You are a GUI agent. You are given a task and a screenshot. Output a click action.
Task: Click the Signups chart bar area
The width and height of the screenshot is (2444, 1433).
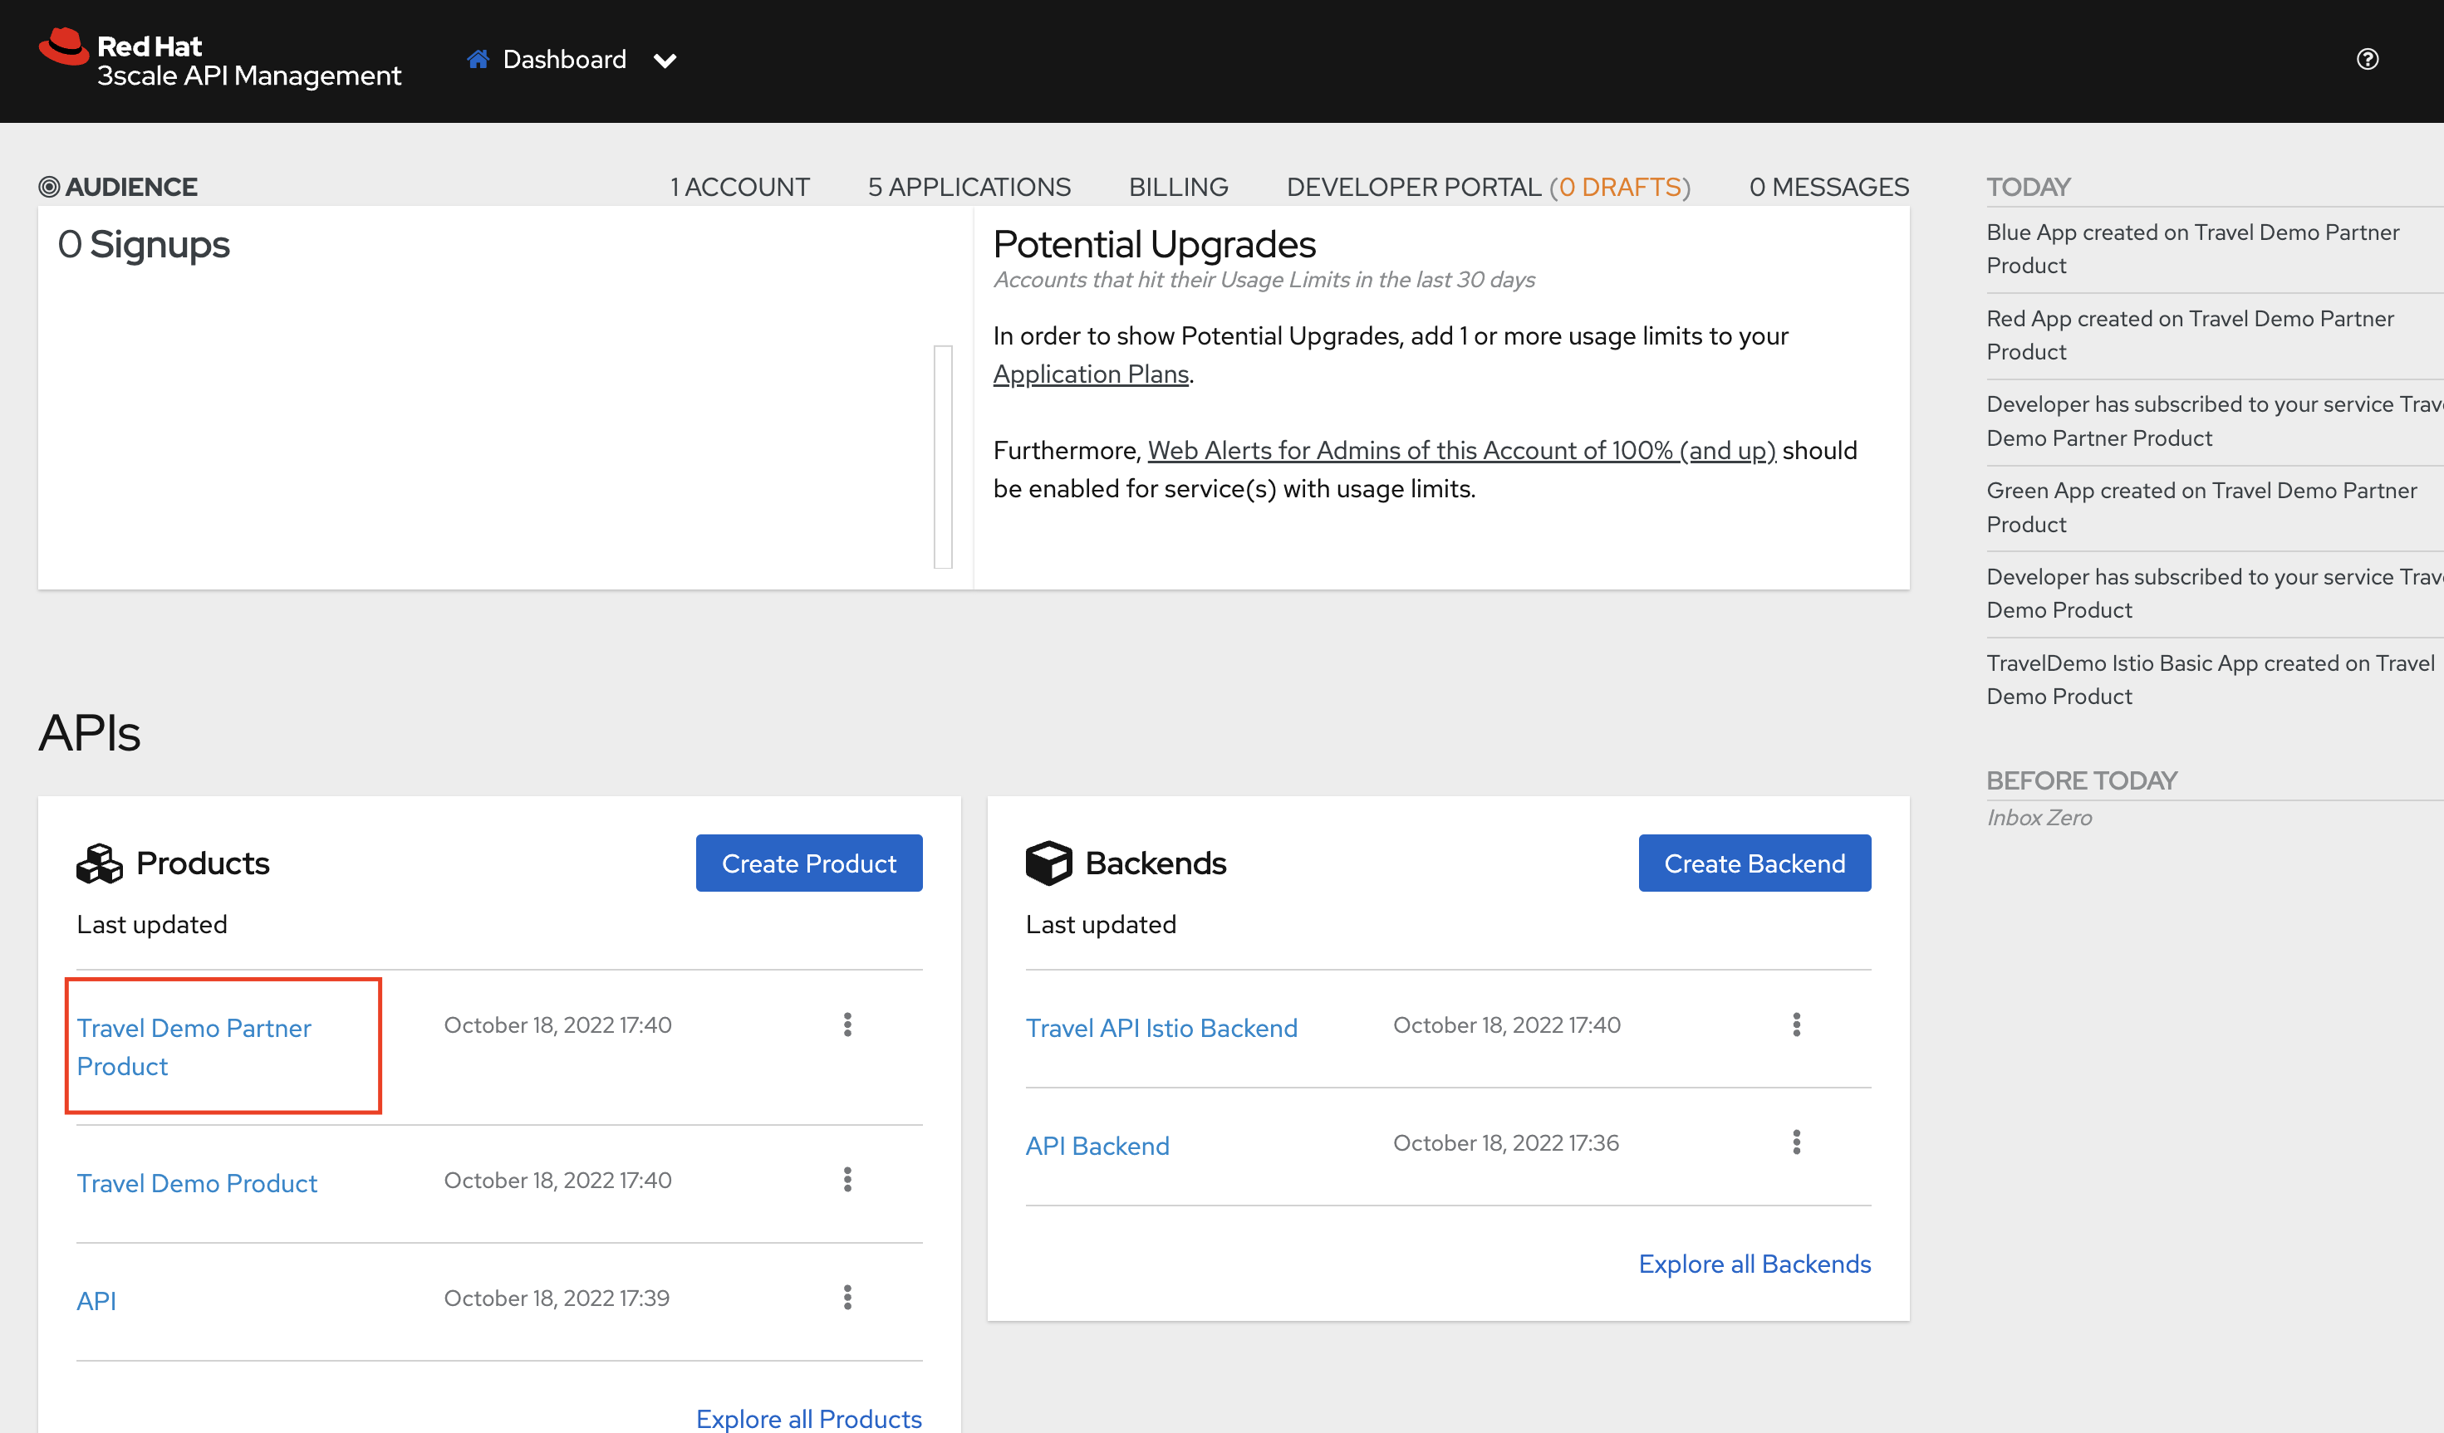(x=943, y=457)
